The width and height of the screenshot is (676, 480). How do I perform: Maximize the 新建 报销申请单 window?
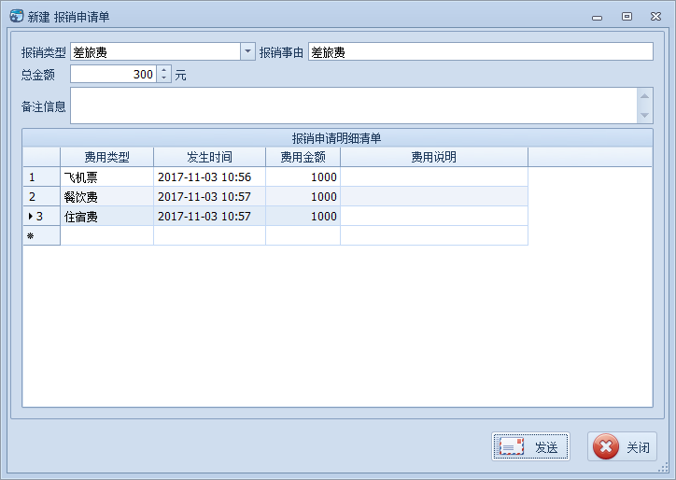click(627, 17)
